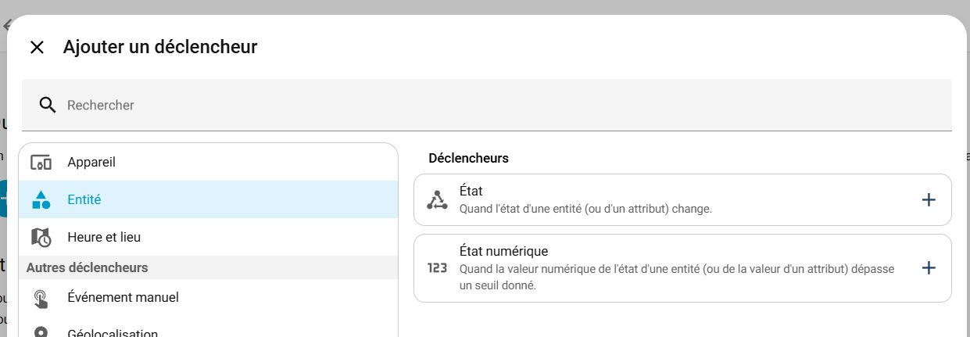Click the 123 numeric state icon

pyautogui.click(x=437, y=268)
